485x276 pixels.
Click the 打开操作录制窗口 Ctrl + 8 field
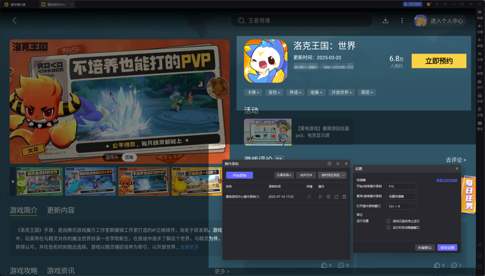tap(401, 206)
